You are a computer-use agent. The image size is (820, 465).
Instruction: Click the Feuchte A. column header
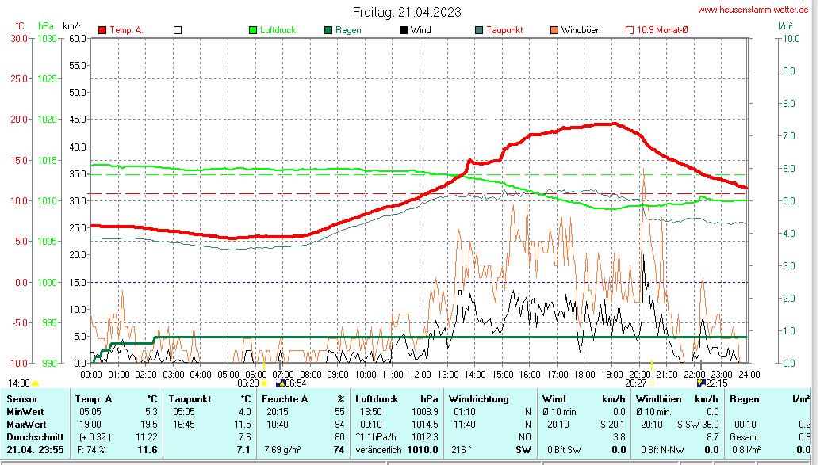pos(285,399)
